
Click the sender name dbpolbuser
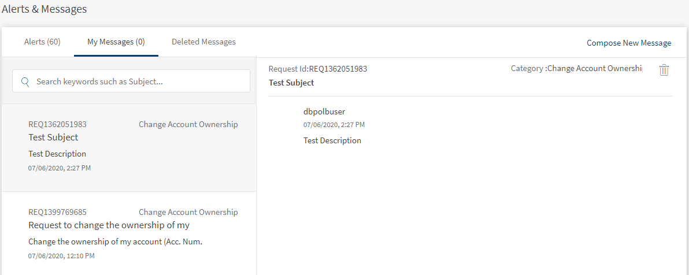click(324, 112)
